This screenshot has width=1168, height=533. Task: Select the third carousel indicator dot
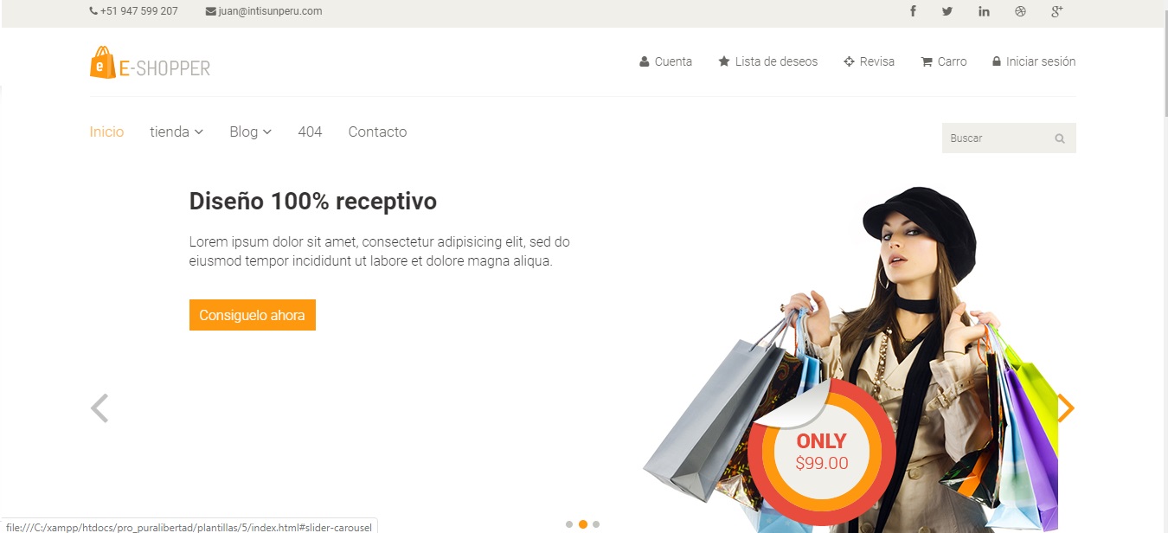tap(596, 524)
